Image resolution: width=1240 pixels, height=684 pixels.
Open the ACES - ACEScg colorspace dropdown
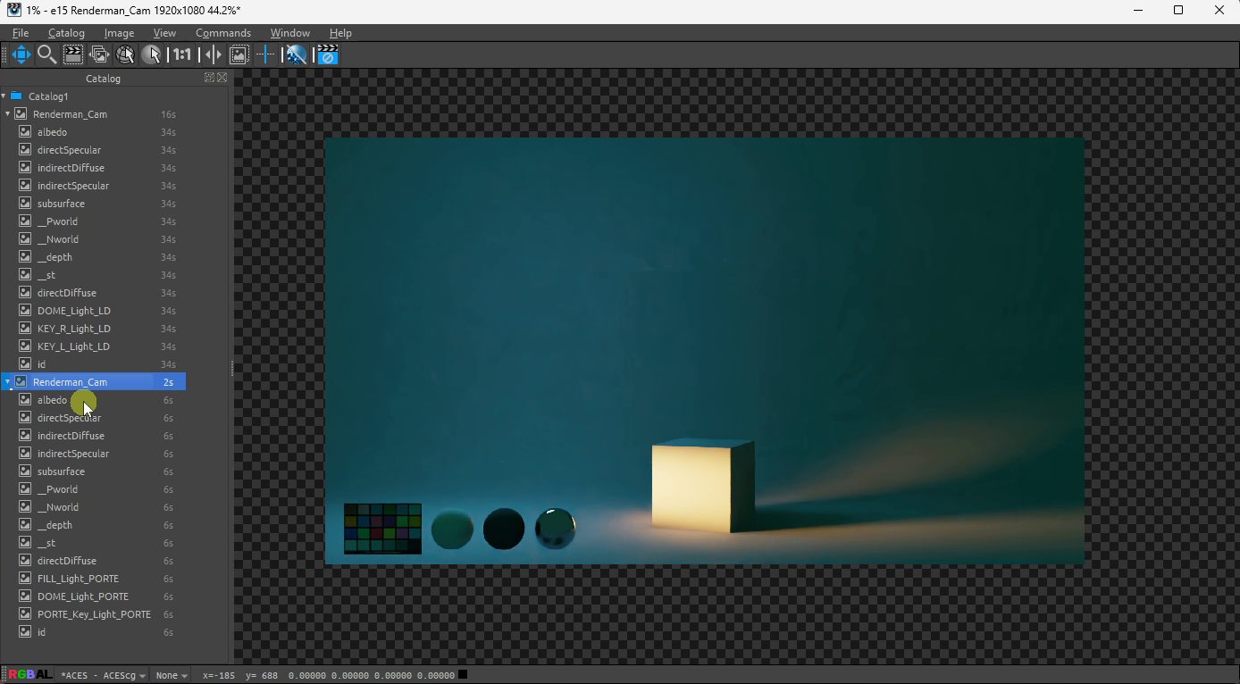coord(104,676)
